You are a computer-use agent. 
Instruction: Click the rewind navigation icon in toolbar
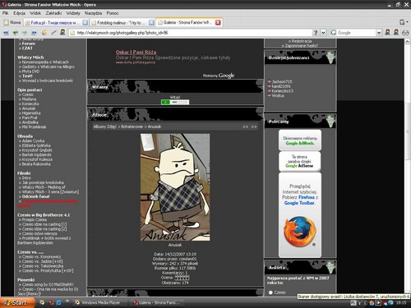tap(6, 33)
